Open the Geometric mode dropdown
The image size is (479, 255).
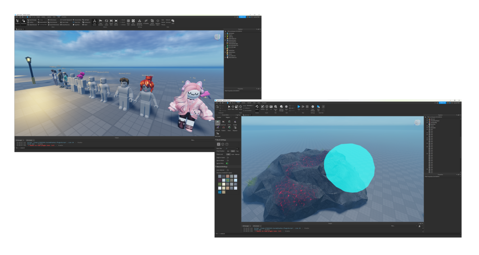coord(250,105)
